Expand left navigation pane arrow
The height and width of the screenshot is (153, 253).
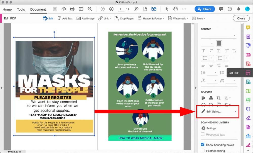click(2, 88)
